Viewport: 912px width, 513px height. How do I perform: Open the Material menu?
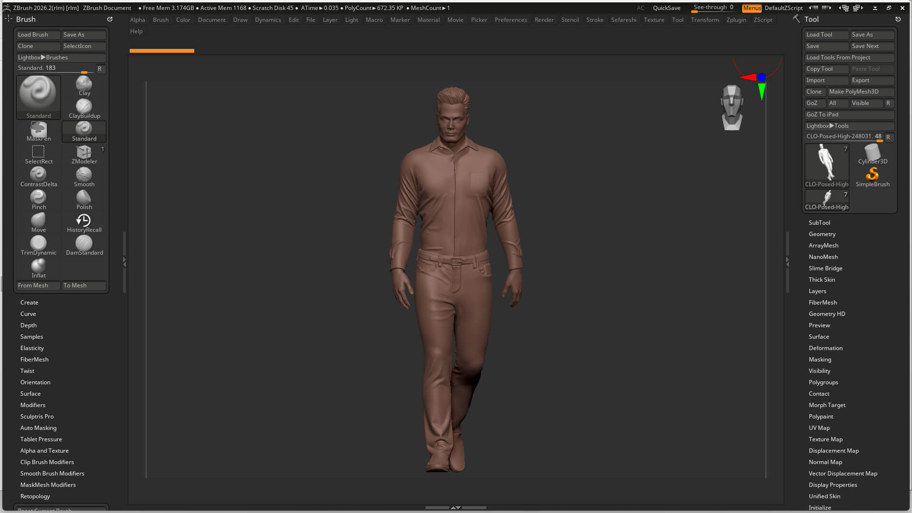click(428, 20)
